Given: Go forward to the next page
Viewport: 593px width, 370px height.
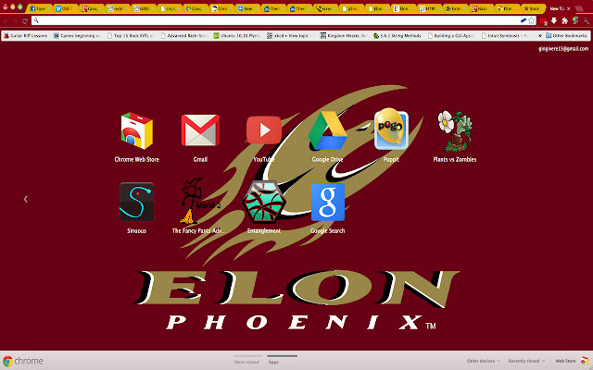Looking at the screenshot, I should click(15, 20).
